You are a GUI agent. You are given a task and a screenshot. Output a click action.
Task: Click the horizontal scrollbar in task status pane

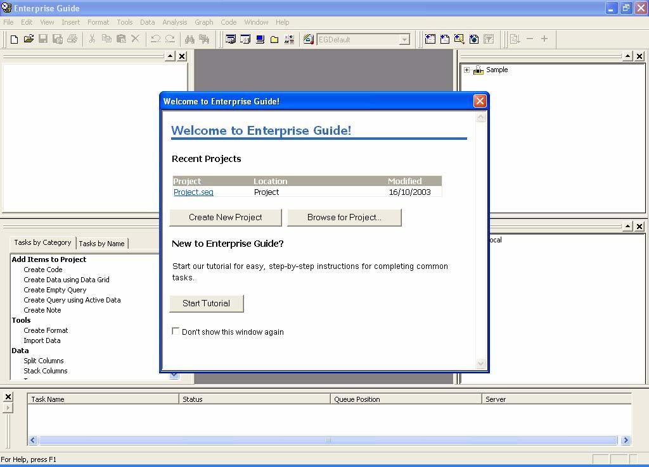pyautogui.click(x=328, y=440)
